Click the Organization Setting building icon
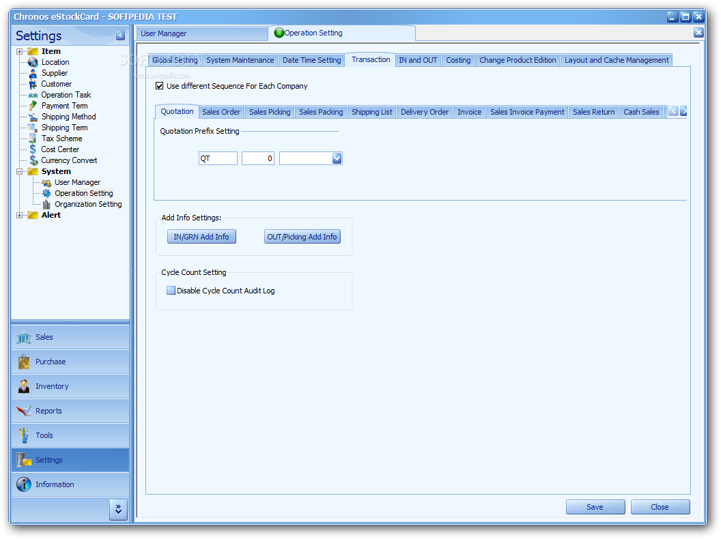Screen dimensions: 721x539 pyautogui.click(x=46, y=204)
